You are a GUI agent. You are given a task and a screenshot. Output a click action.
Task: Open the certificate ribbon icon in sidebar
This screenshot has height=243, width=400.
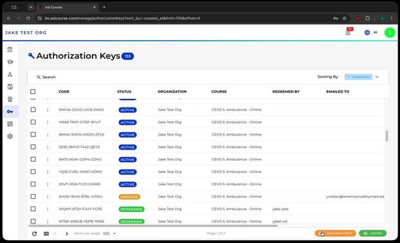point(10,99)
